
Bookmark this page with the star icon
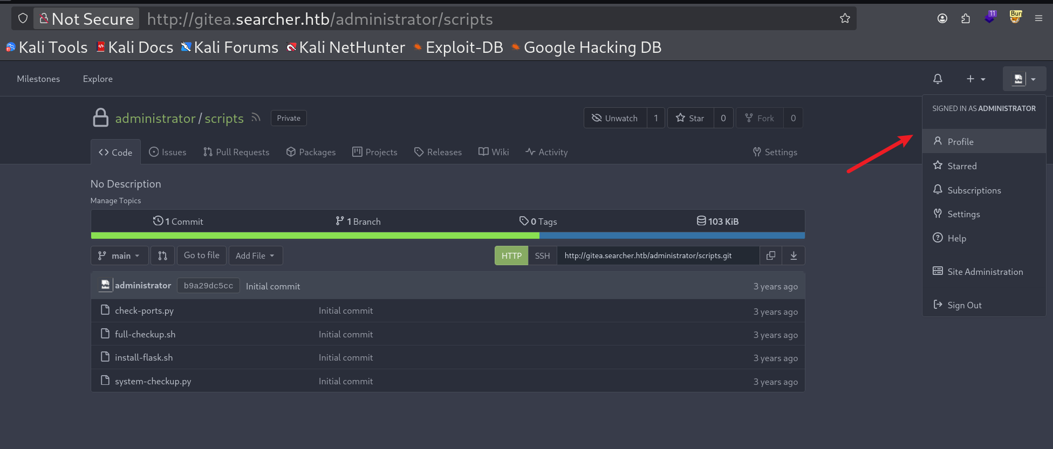[x=845, y=18]
